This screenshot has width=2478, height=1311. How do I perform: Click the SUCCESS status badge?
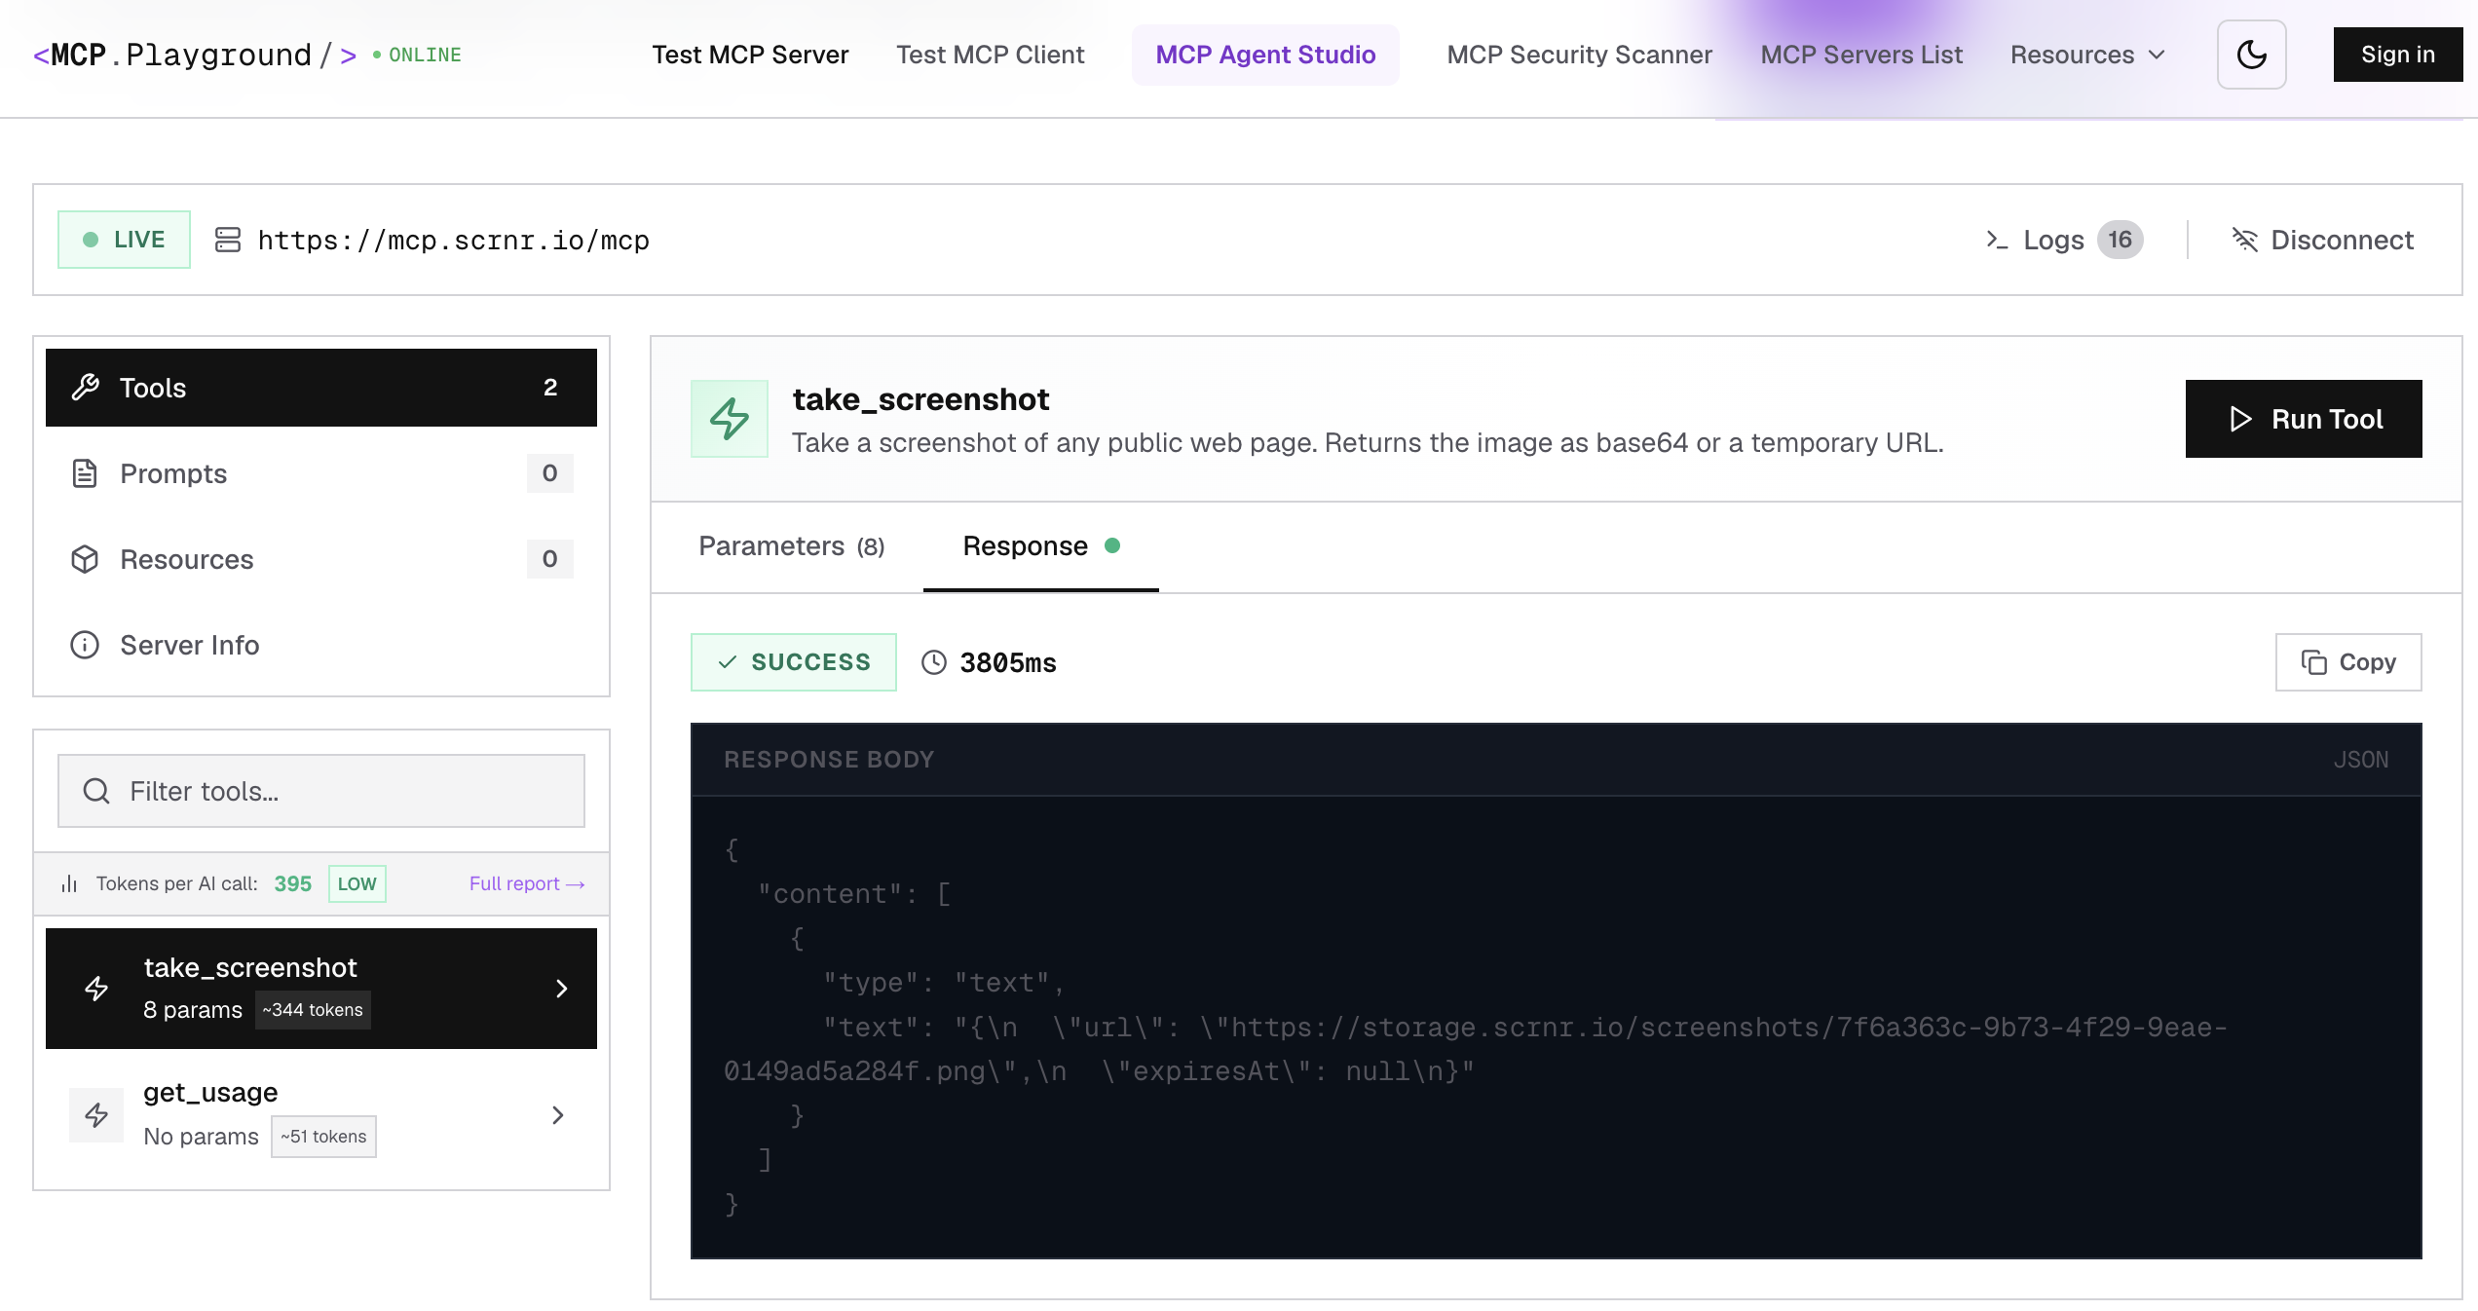click(x=794, y=662)
